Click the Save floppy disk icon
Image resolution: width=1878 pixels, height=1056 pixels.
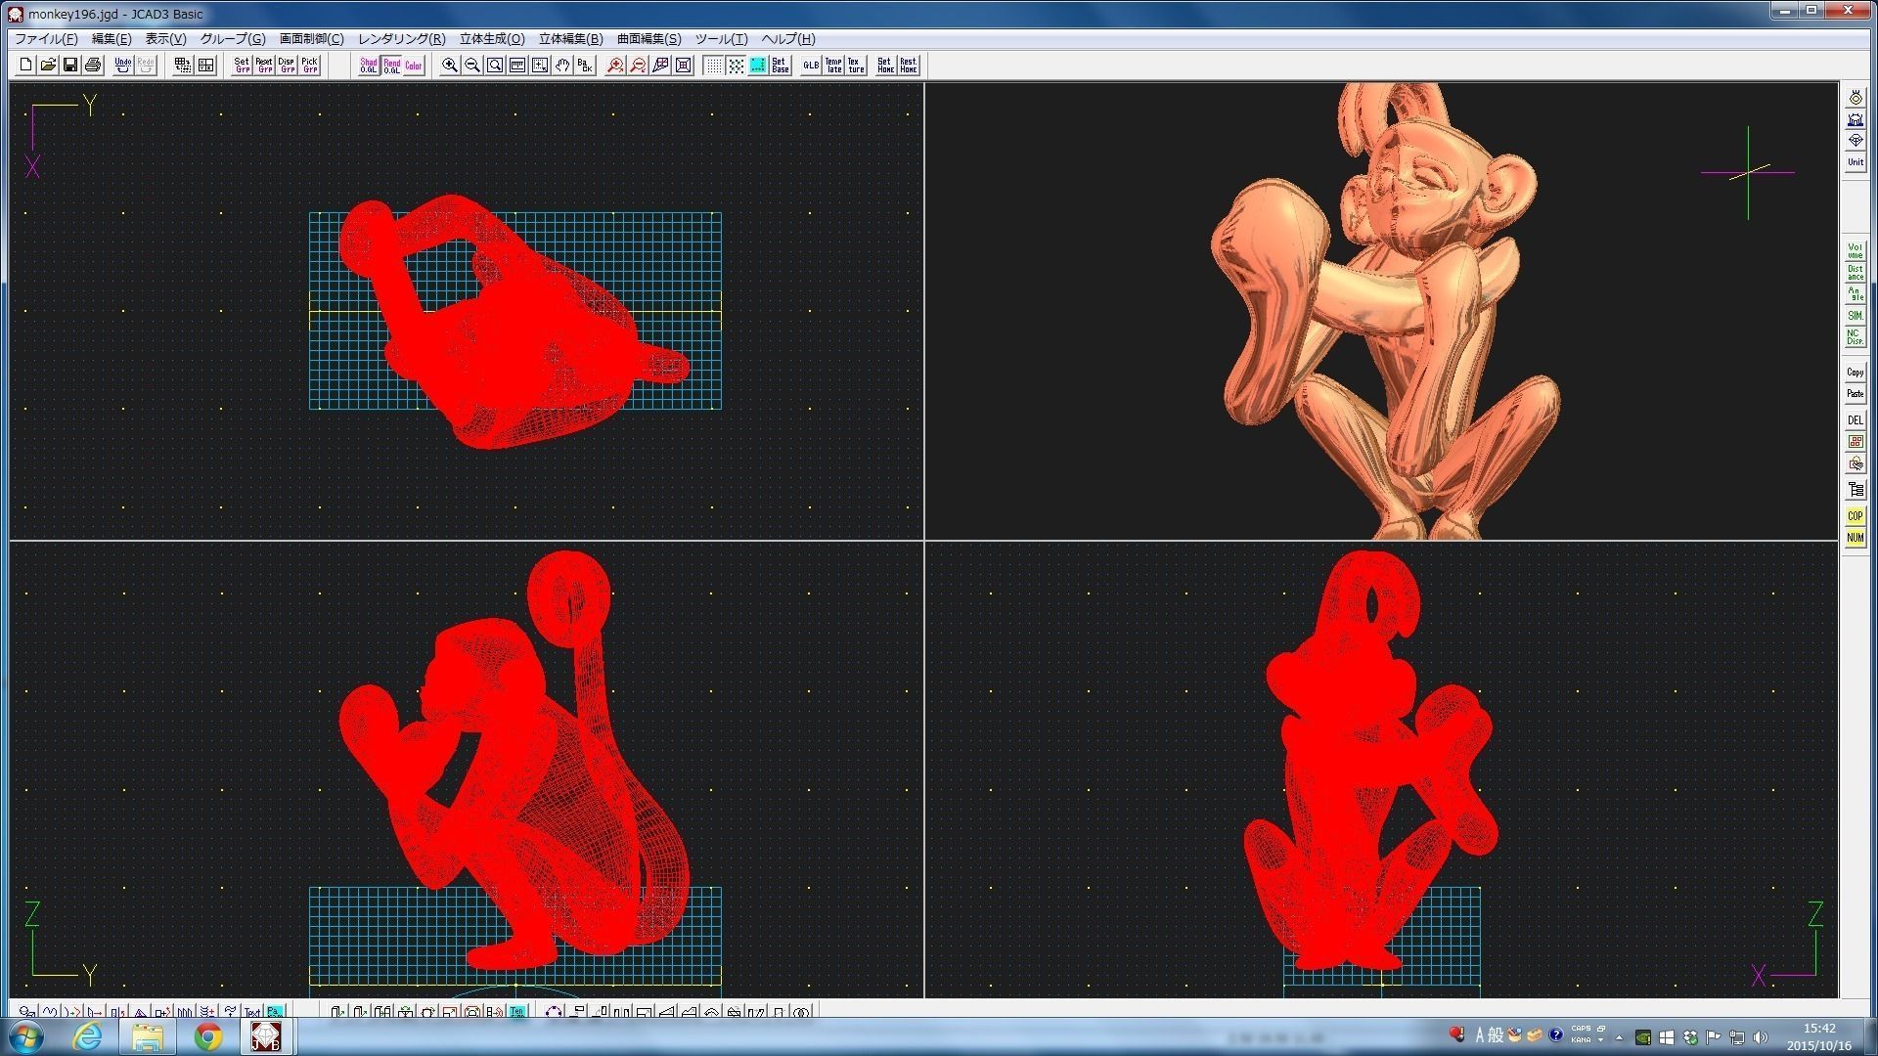click(70, 66)
